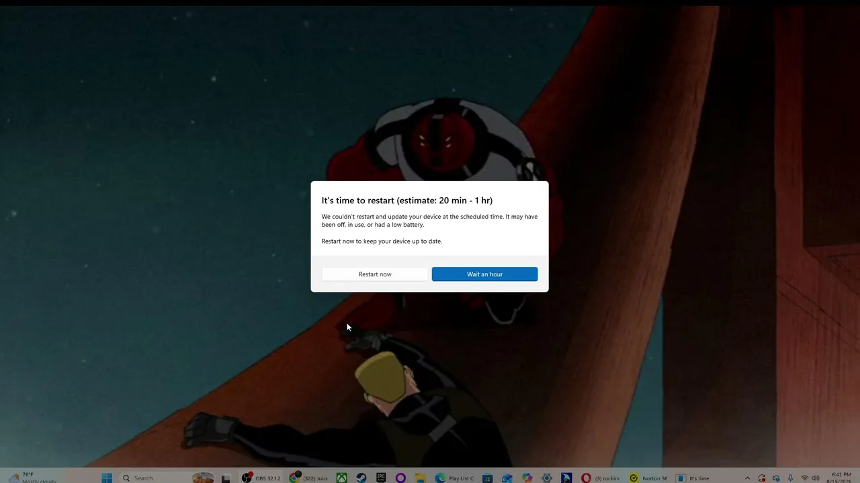Open the Xbox app from the taskbar
860x483 pixels.
click(342, 478)
